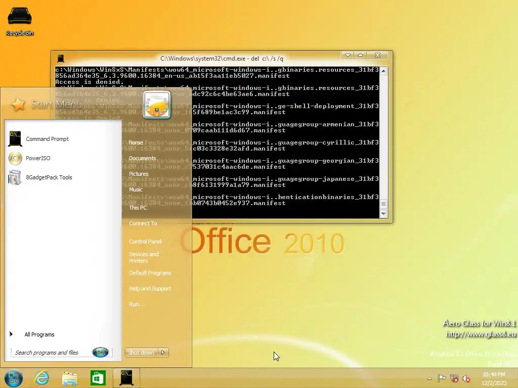Click the user account picture in Start Menu
The image size is (518, 388).
(157, 105)
